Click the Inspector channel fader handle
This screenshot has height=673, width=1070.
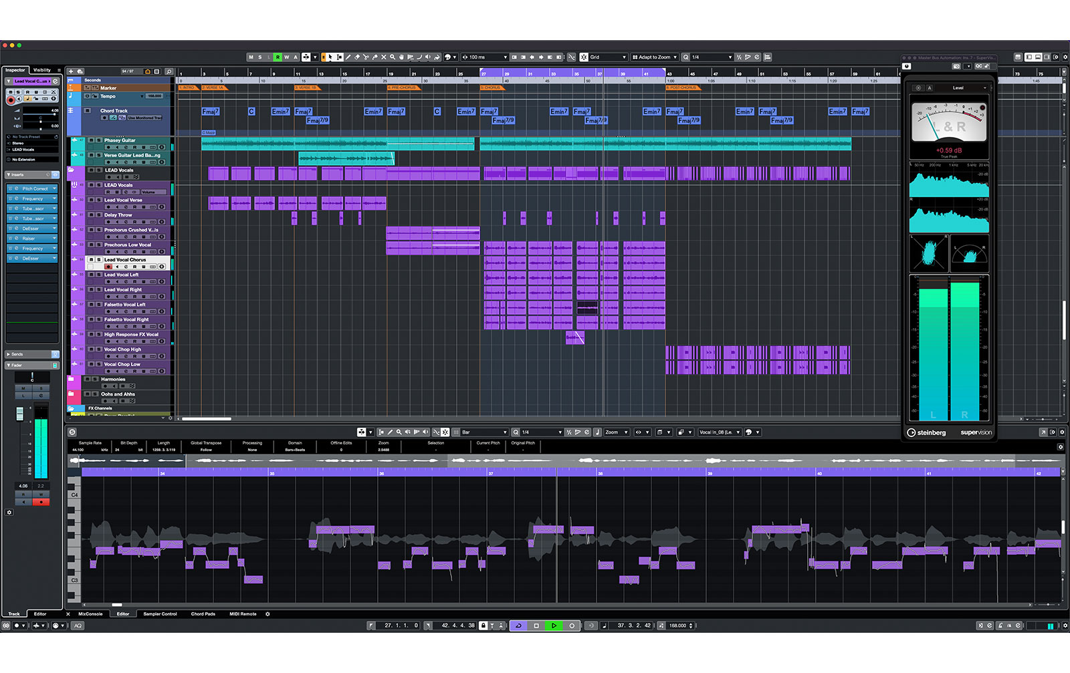click(20, 414)
